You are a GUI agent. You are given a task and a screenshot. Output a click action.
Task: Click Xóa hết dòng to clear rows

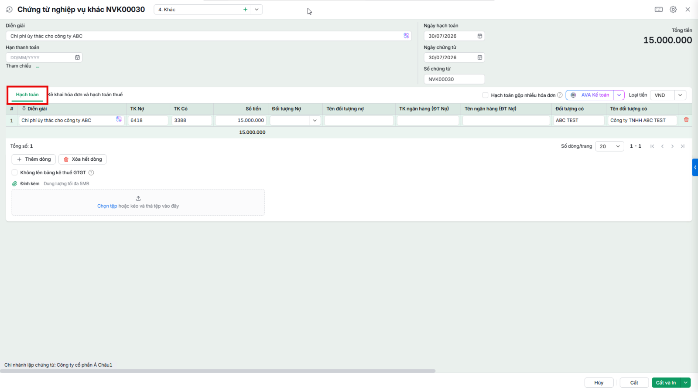coord(82,159)
